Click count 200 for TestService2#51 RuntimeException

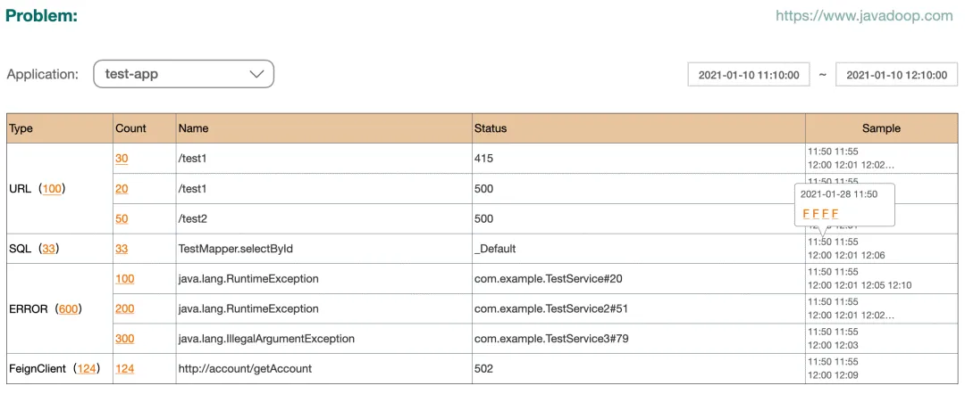coord(124,308)
